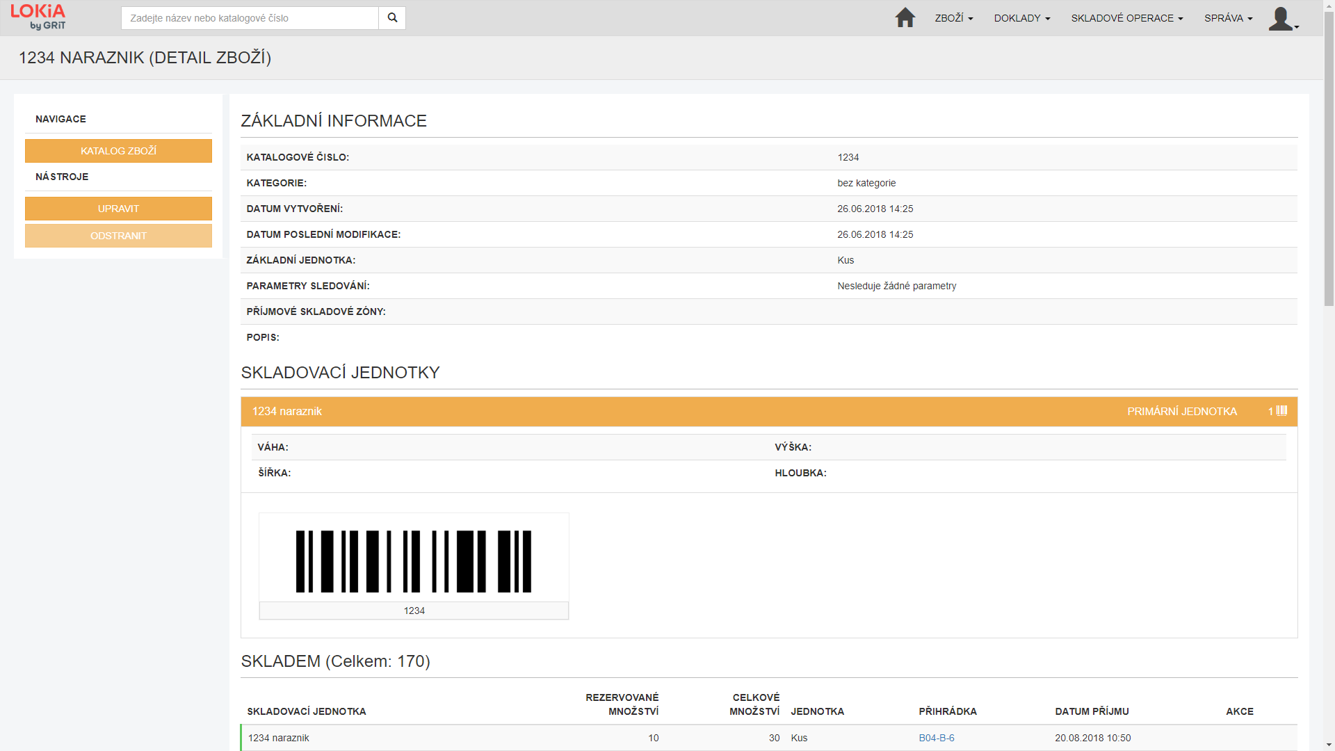
Task: Click the home icon in navbar
Action: [905, 18]
